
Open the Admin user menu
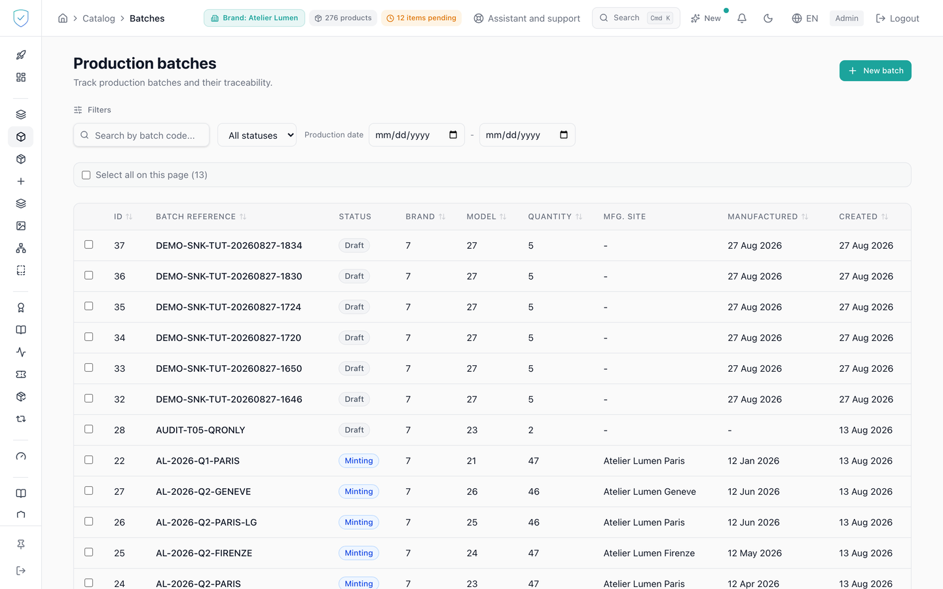point(847,18)
